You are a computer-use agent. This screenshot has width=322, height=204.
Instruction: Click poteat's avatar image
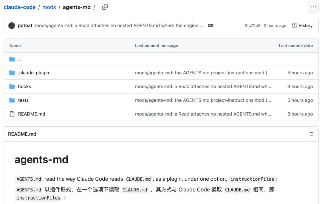click(x=12, y=25)
